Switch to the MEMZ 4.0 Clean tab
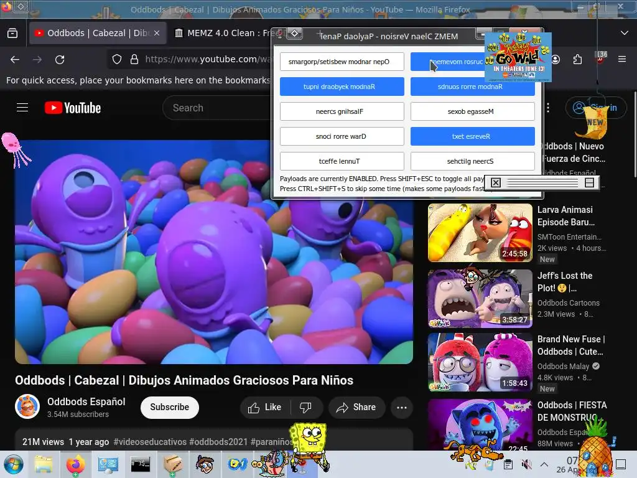Image resolution: width=637 pixels, height=478 pixels. click(221, 33)
